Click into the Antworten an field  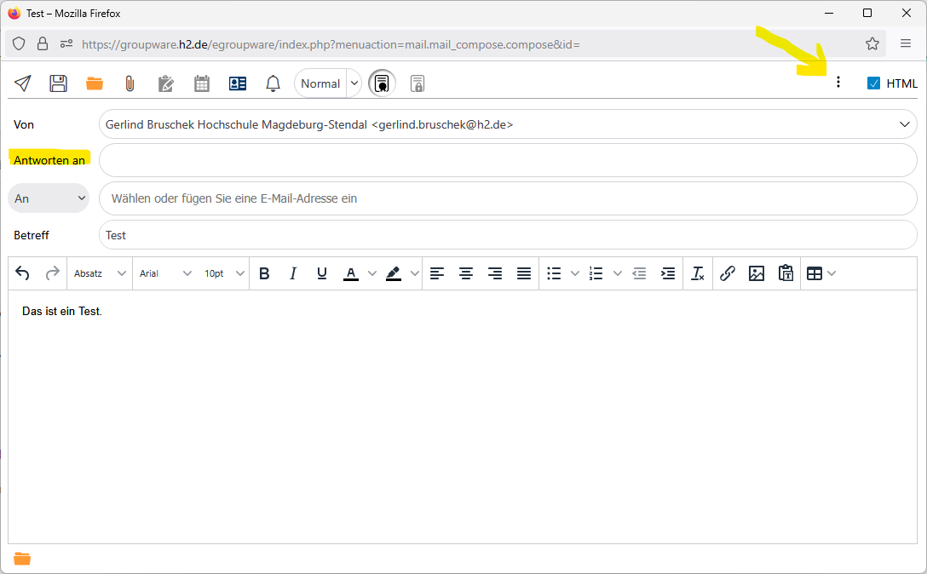[x=507, y=160]
